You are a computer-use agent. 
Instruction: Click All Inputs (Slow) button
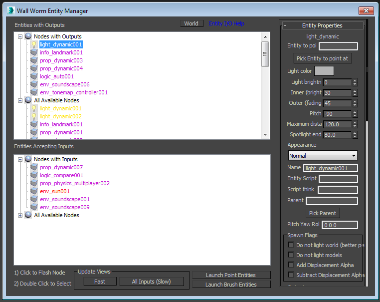152,282
